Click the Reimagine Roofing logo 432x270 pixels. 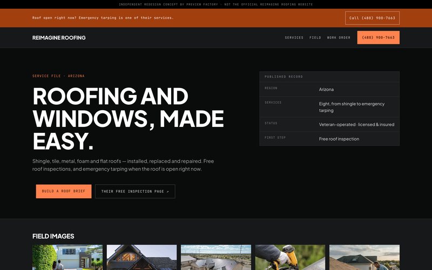[59, 37]
